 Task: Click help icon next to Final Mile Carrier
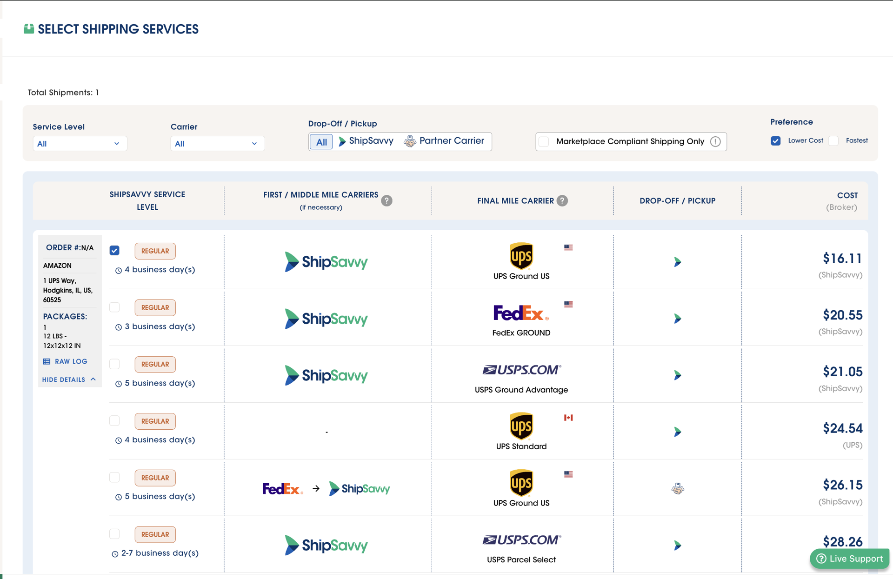coord(562,200)
